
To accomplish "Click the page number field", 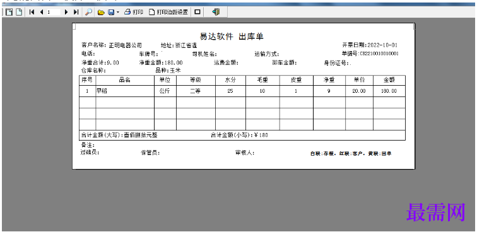I will point(54,12).
